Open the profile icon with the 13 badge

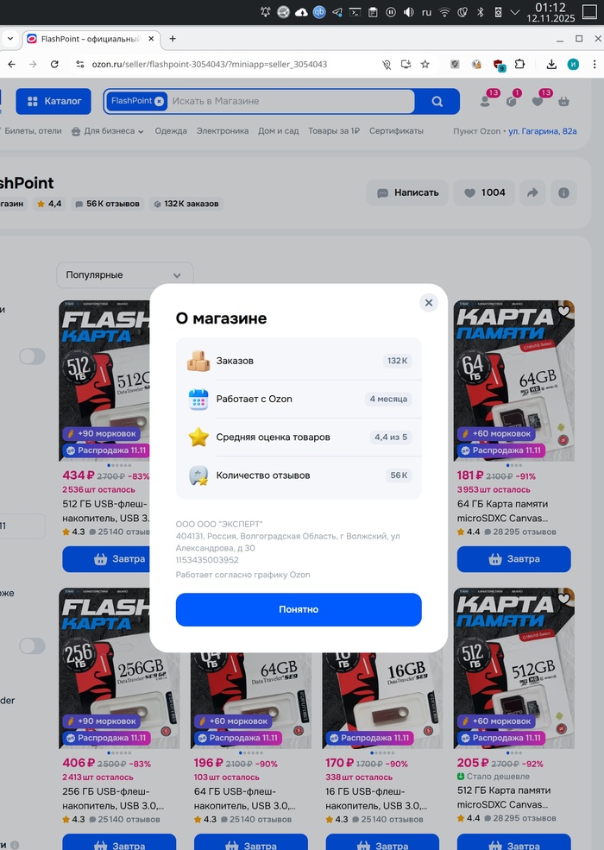[485, 101]
